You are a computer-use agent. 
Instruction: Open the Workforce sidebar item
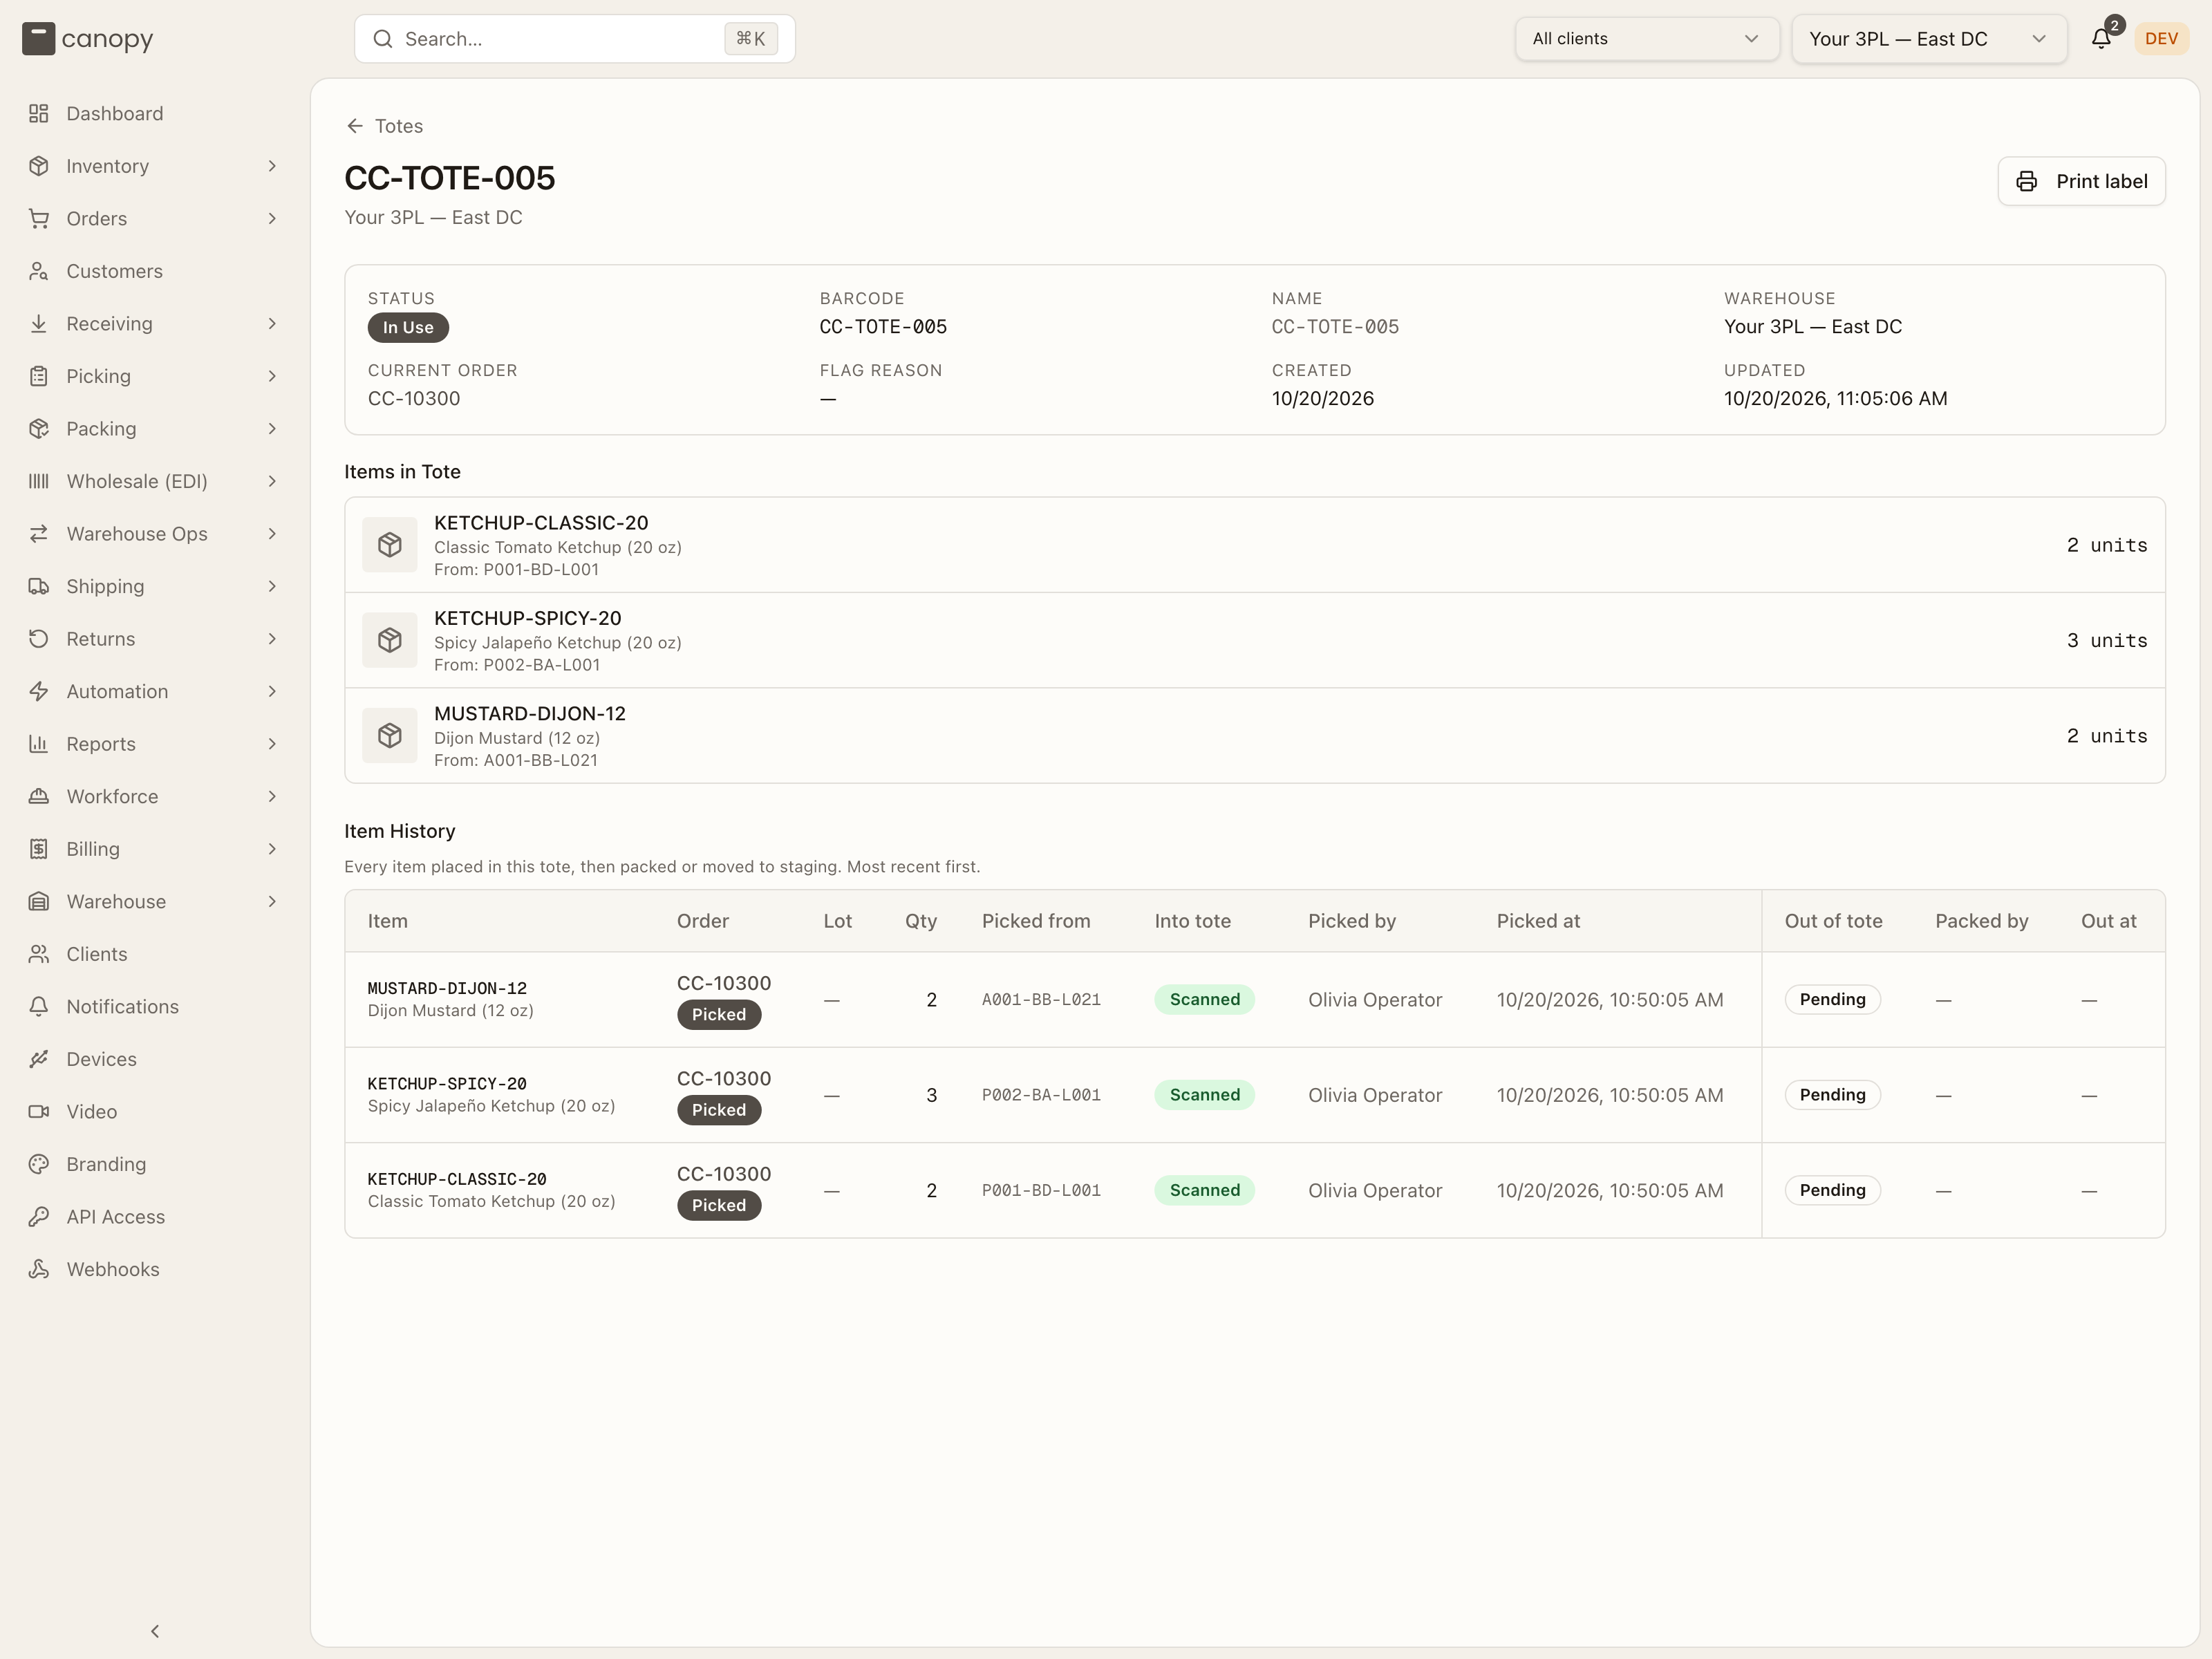pyautogui.click(x=154, y=796)
